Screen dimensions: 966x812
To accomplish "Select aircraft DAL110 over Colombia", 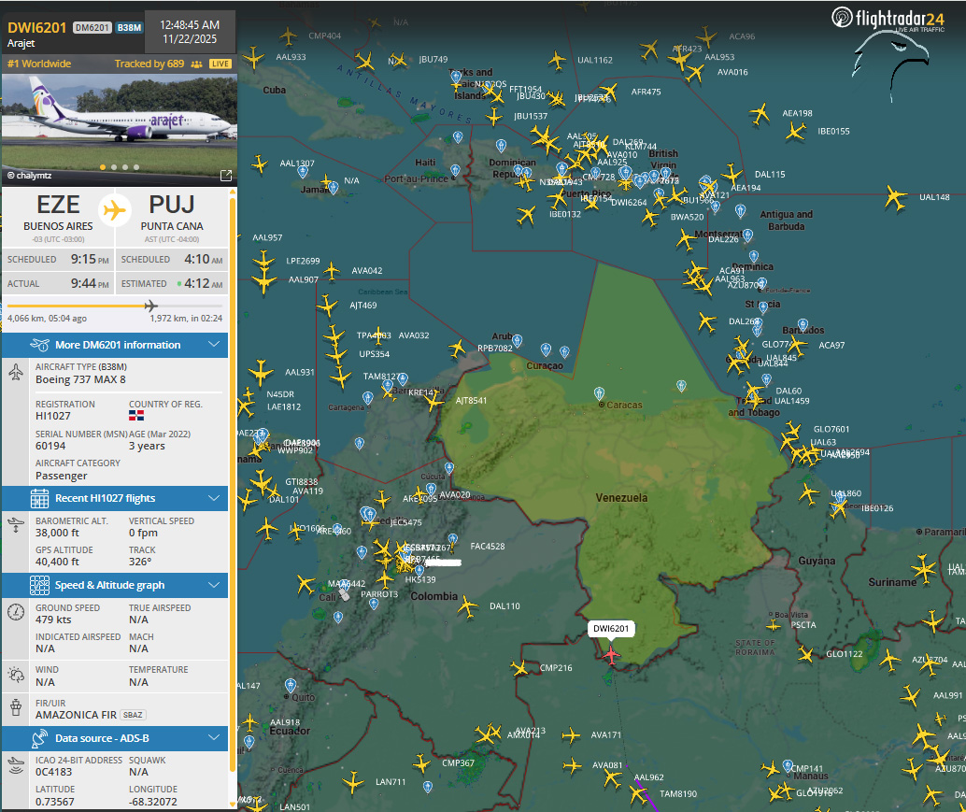I will tap(468, 606).
